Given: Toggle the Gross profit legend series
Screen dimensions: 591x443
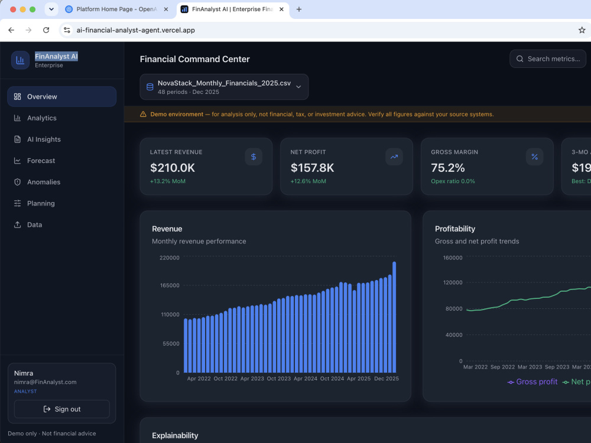Looking at the screenshot, I should pyautogui.click(x=532, y=382).
